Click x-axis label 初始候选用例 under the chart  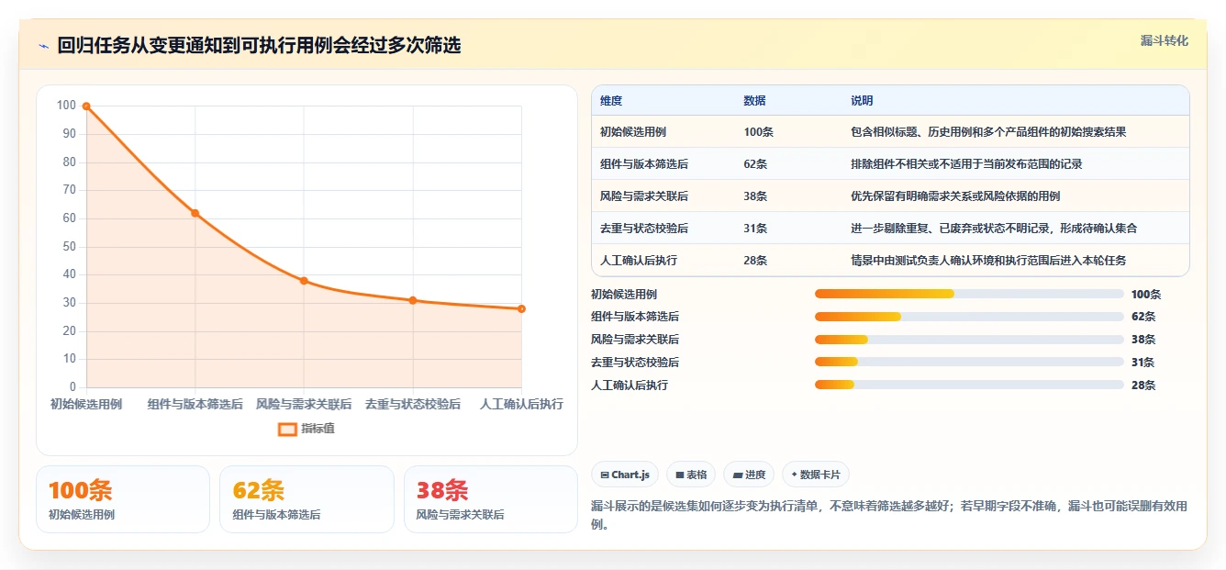86,404
